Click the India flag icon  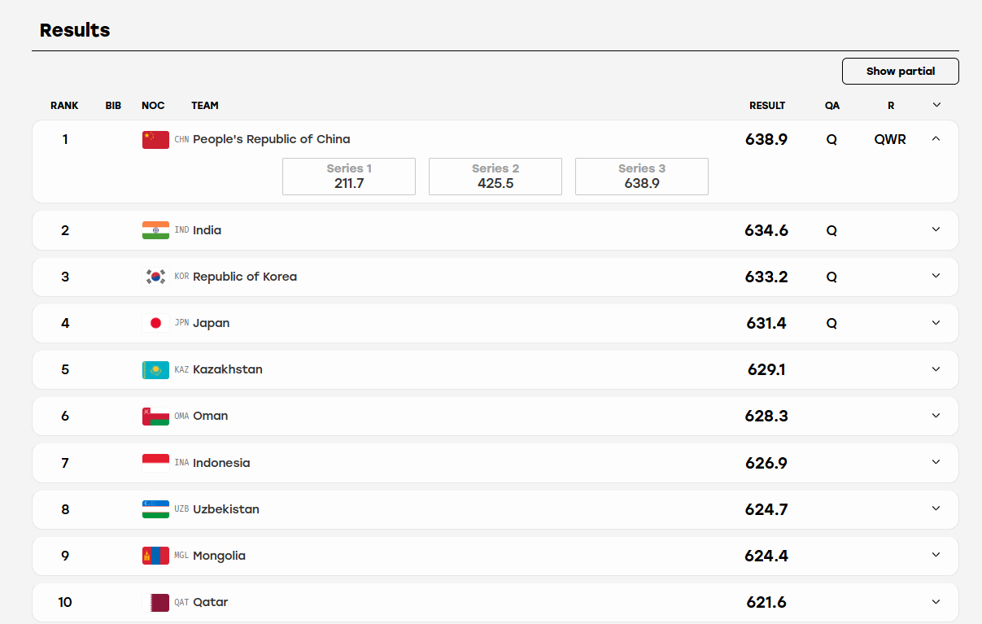(155, 230)
